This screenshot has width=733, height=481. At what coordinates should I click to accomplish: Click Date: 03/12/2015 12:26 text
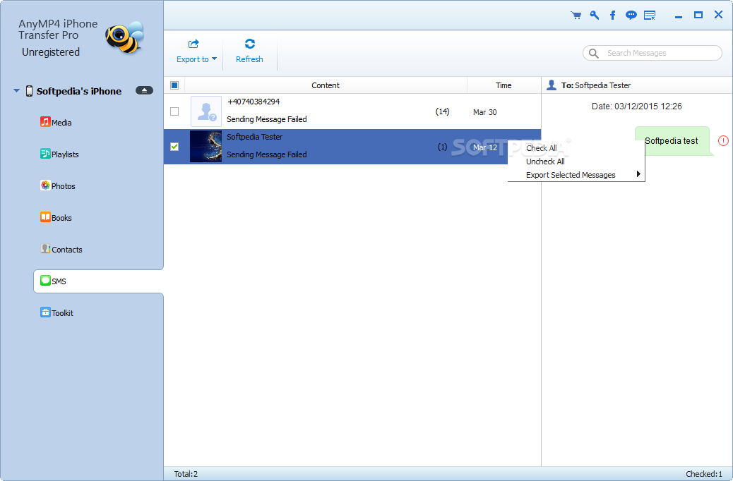(637, 106)
